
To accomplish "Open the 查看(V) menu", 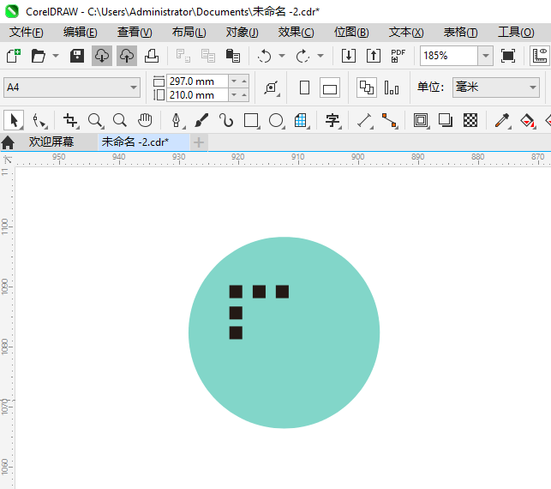I will point(135,33).
